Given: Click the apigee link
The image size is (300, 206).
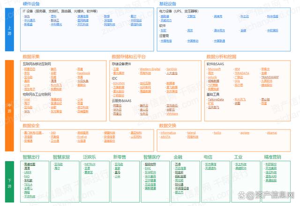Looking at the screenshot, I should coord(245,133).
